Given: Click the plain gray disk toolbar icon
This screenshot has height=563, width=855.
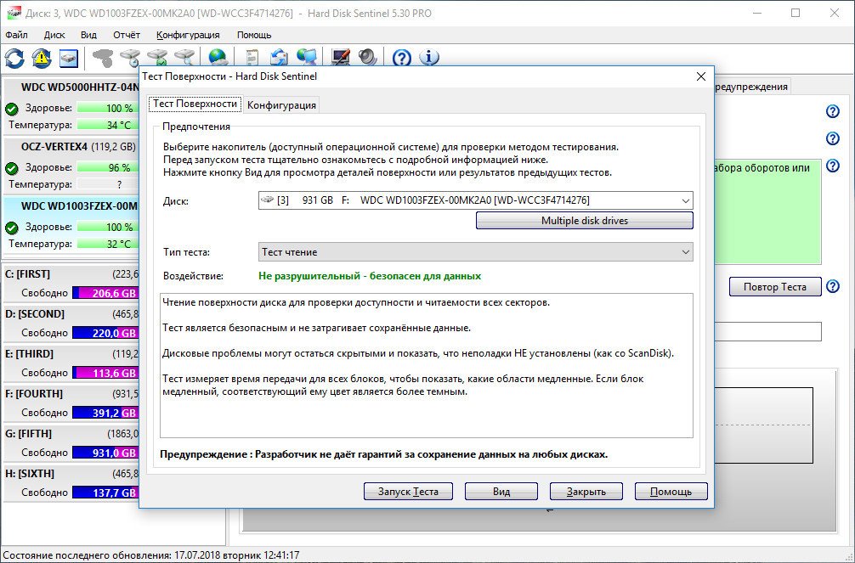Looking at the screenshot, I should coord(103,58).
